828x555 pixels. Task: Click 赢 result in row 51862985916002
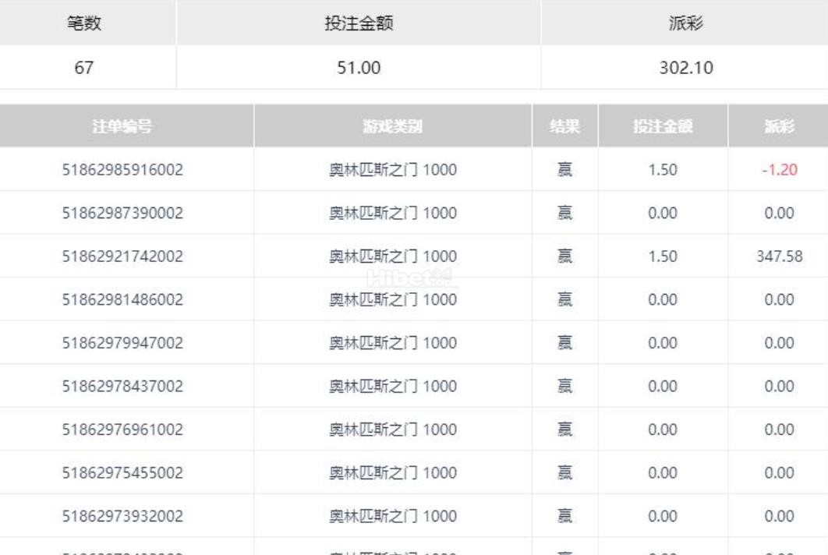564,169
